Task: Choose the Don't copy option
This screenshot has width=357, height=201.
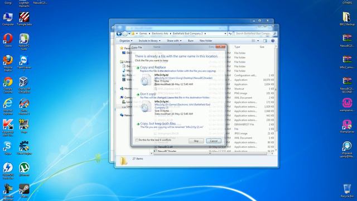Action: point(177,104)
